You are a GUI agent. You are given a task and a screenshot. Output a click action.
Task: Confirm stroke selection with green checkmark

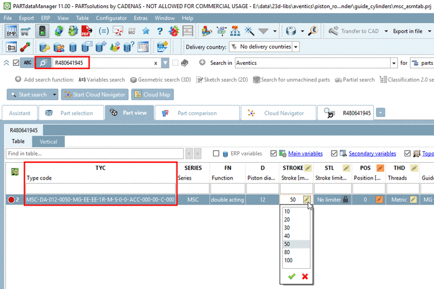pyautogui.click(x=292, y=276)
